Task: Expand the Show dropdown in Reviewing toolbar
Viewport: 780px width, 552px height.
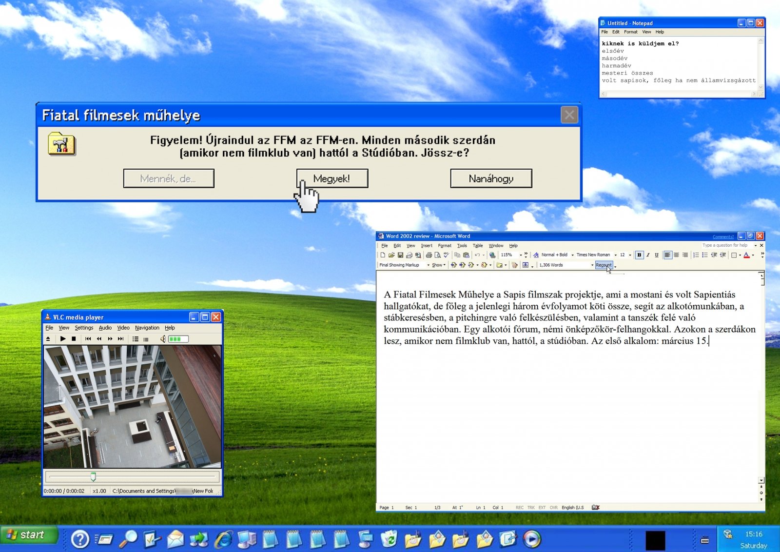Action: point(439,265)
